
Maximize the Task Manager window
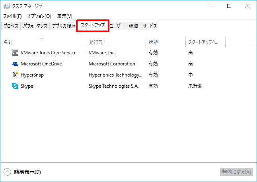coord(229,6)
